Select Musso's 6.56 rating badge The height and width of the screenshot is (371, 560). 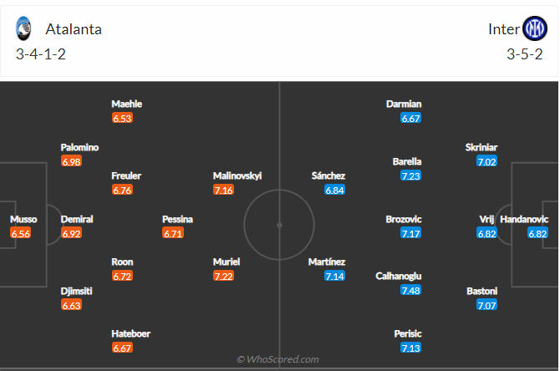(21, 233)
